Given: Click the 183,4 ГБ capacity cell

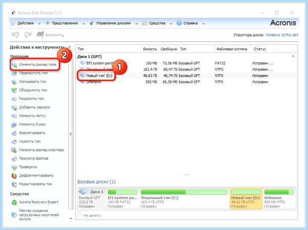Looking at the screenshot, I should coord(150,69).
